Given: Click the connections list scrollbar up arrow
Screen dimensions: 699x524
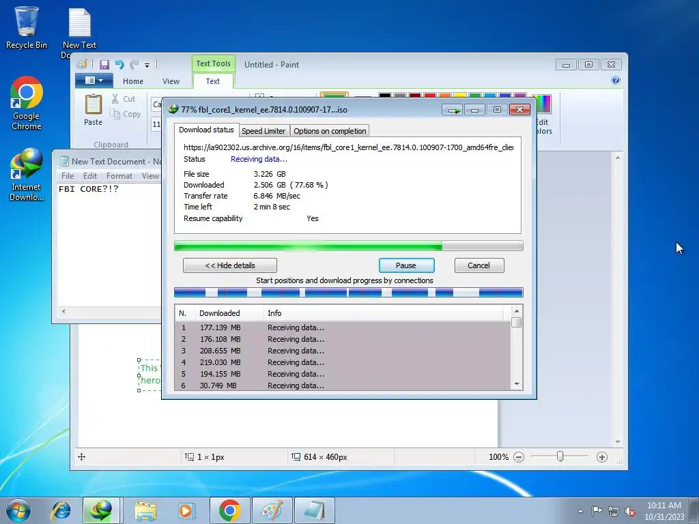Looking at the screenshot, I should [517, 311].
